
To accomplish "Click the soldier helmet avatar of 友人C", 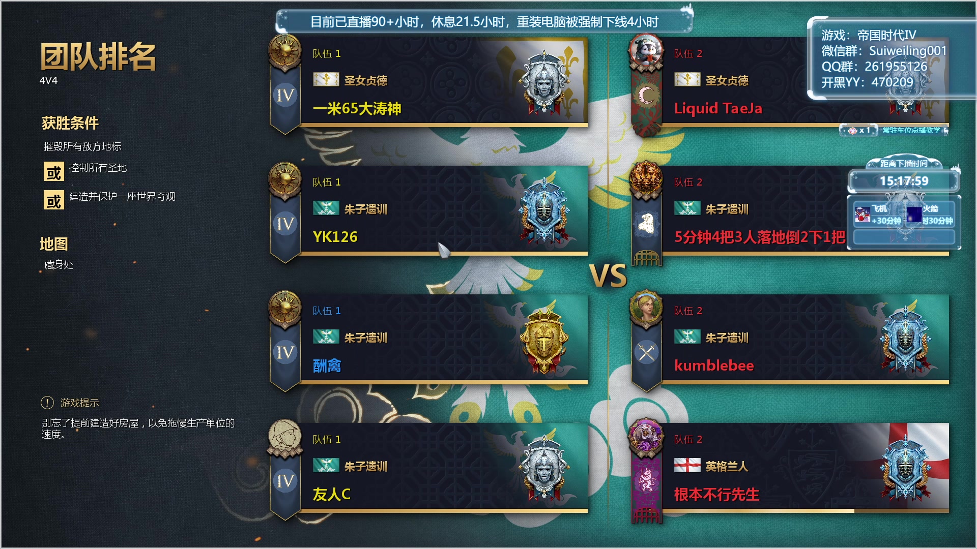I will coord(285,437).
